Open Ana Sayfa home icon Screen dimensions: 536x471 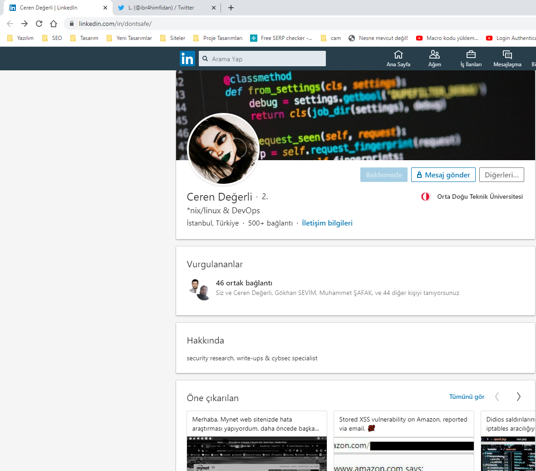398,59
